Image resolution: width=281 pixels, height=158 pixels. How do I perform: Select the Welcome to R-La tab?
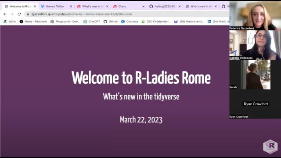pyautogui.click(x=21, y=6)
